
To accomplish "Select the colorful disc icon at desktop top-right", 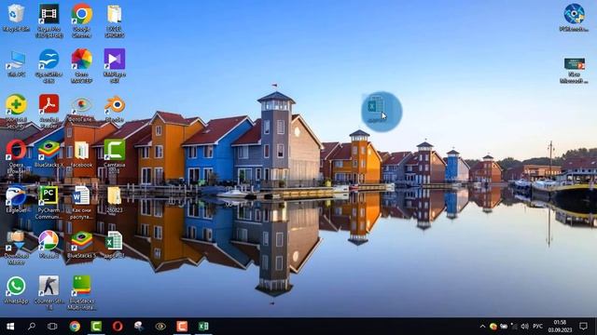I will pos(575,18).
